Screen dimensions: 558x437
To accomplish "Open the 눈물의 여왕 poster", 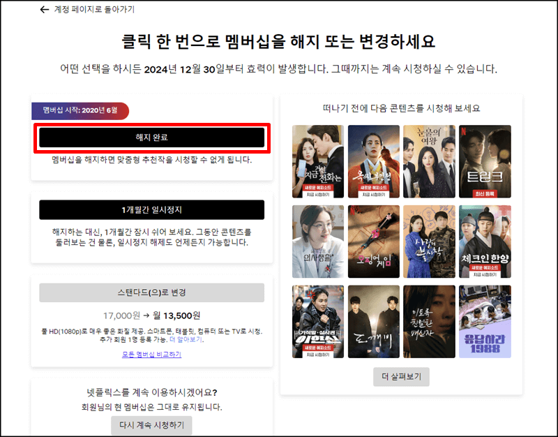I will click(x=429, y=161).
